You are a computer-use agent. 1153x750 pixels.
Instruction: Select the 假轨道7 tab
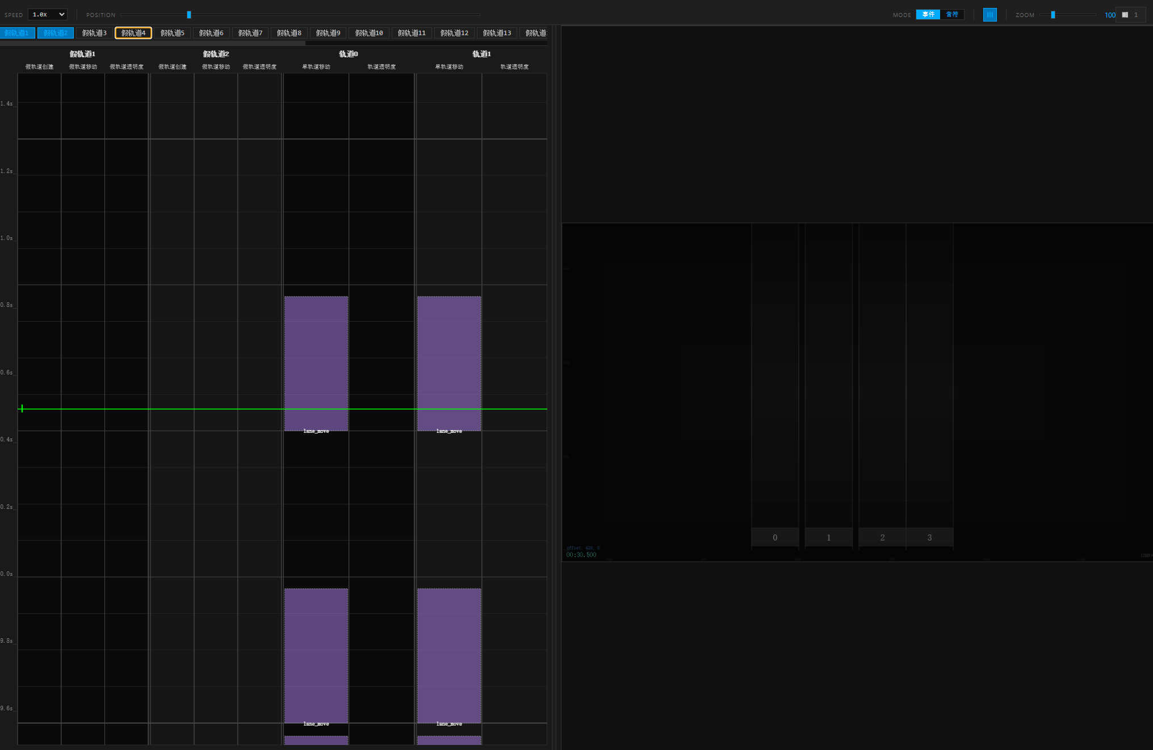point(250,33)
